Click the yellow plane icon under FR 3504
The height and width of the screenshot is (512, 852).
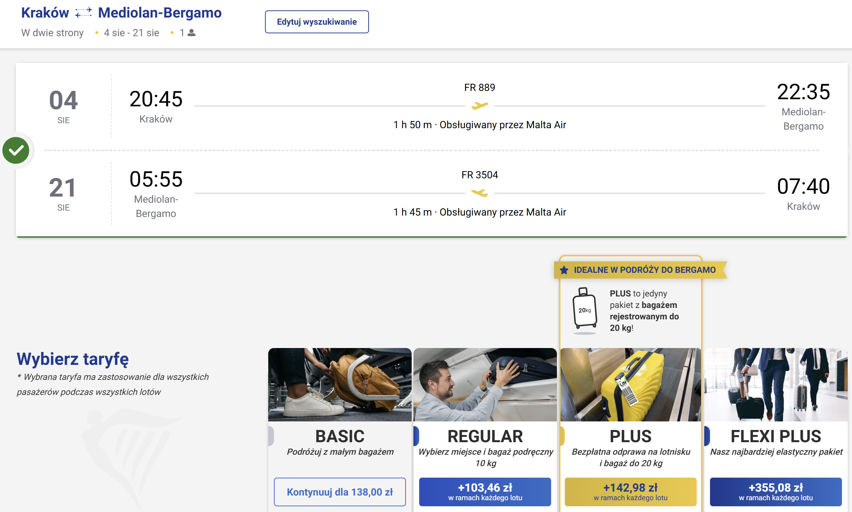[x=480, y=193]
